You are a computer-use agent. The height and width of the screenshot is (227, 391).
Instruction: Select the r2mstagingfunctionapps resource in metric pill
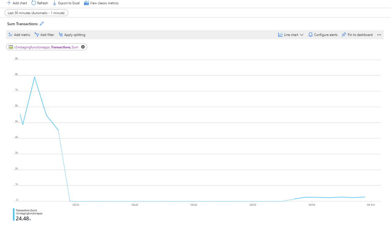tap(32, 47)
